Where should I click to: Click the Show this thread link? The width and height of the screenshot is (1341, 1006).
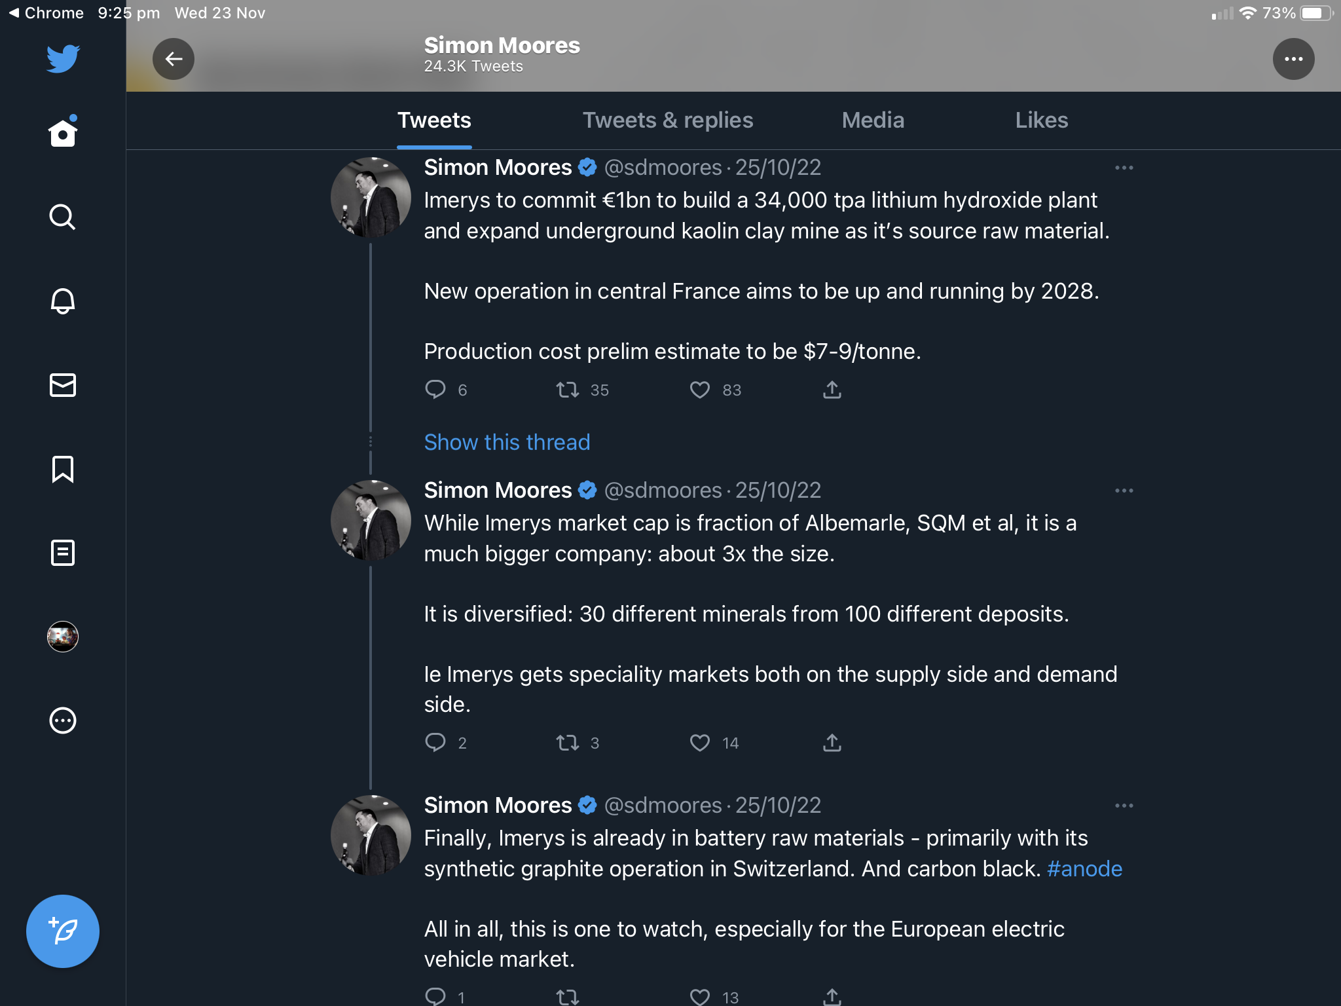pyautogui.click(x=507, y=442)
